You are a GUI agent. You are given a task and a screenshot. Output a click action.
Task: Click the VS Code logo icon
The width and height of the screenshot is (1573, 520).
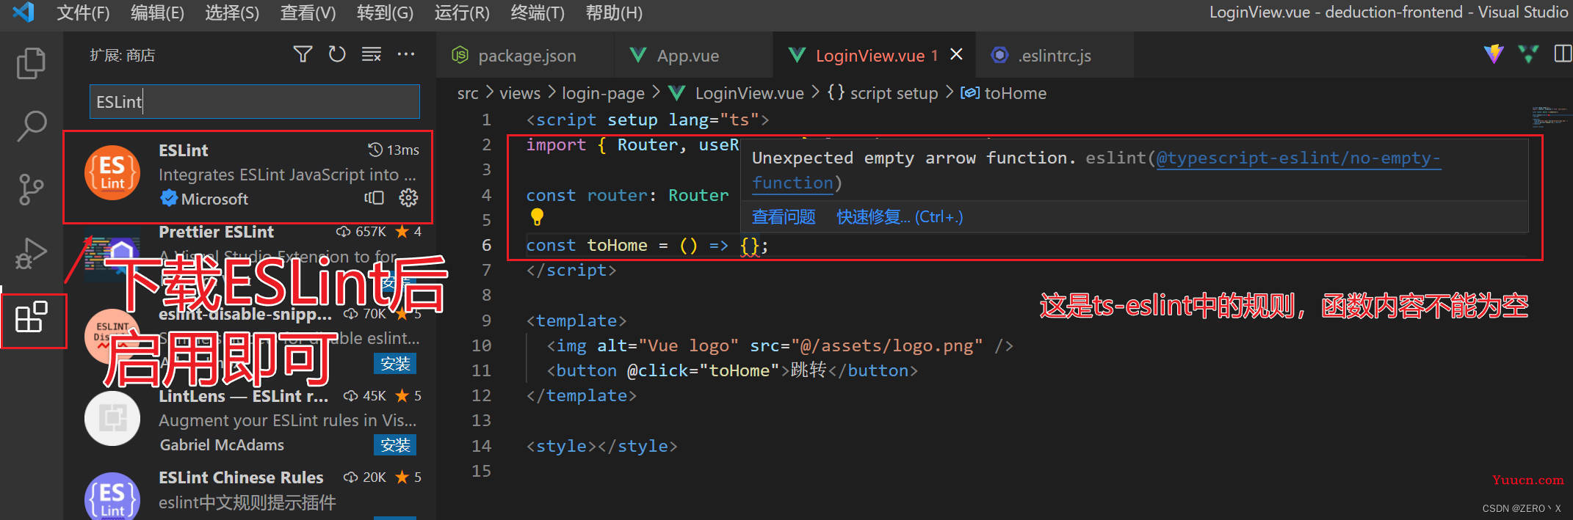pos(23,12)
